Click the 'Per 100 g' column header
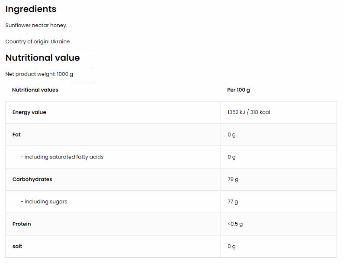This screenshot has height=263, width=343. click(x=238, y=90)
